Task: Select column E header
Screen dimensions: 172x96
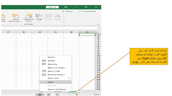Action: click(24, 32)
